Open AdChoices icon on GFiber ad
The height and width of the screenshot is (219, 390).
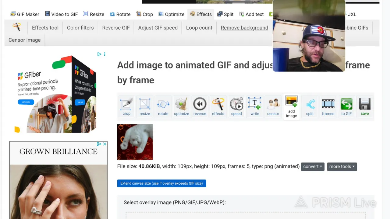pos(99,54)
